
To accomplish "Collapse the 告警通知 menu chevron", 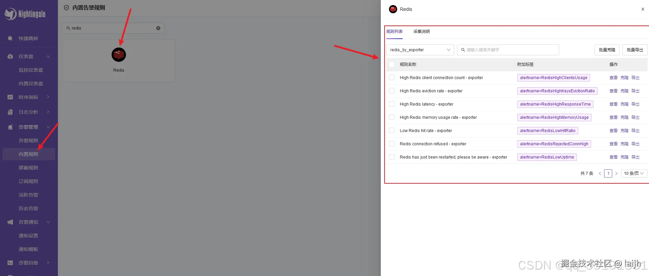I will point(48,222).
